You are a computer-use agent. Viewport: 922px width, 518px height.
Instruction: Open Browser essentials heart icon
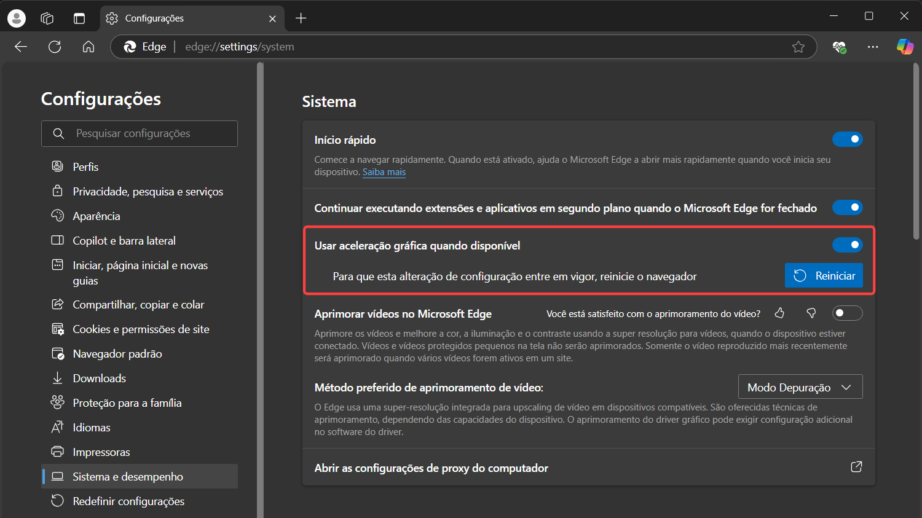[x=840, y=47]
